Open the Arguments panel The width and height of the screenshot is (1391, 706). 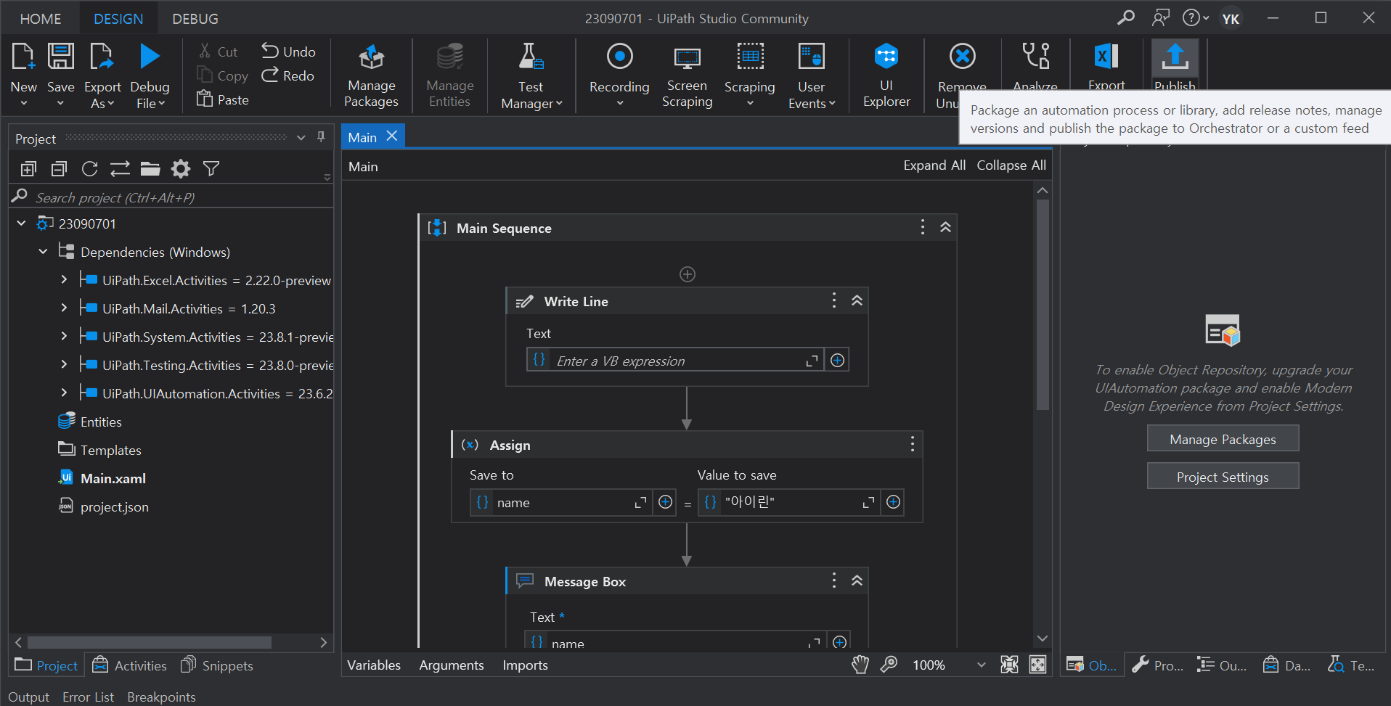452,665
